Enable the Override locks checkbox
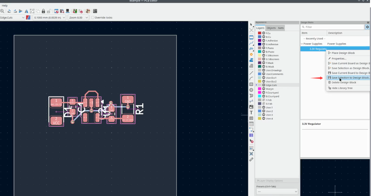 [x=93, y=18]
